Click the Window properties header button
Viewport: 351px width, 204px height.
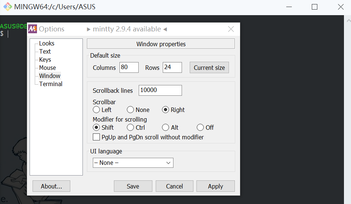coord(161,44)
